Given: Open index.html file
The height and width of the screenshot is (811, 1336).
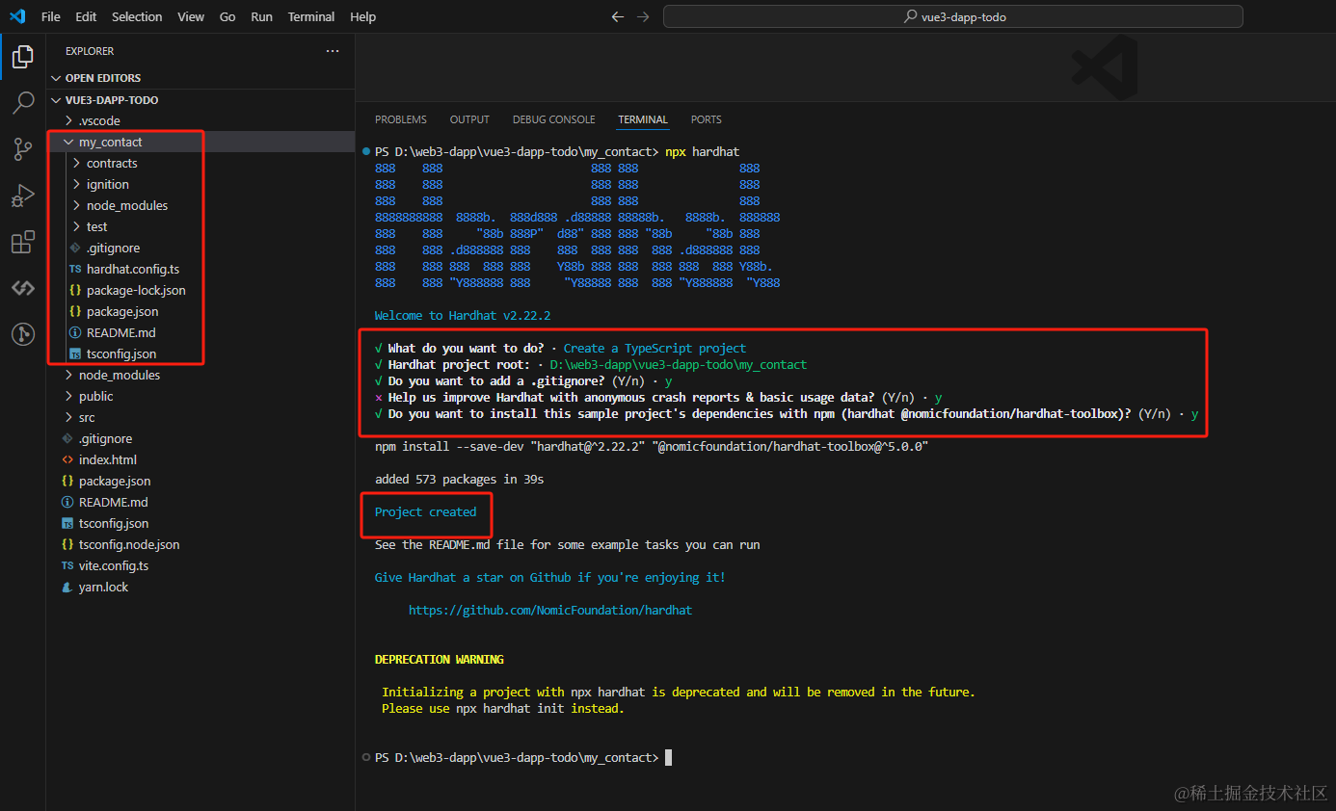Looking at the screenshot, I should (200, 459).
